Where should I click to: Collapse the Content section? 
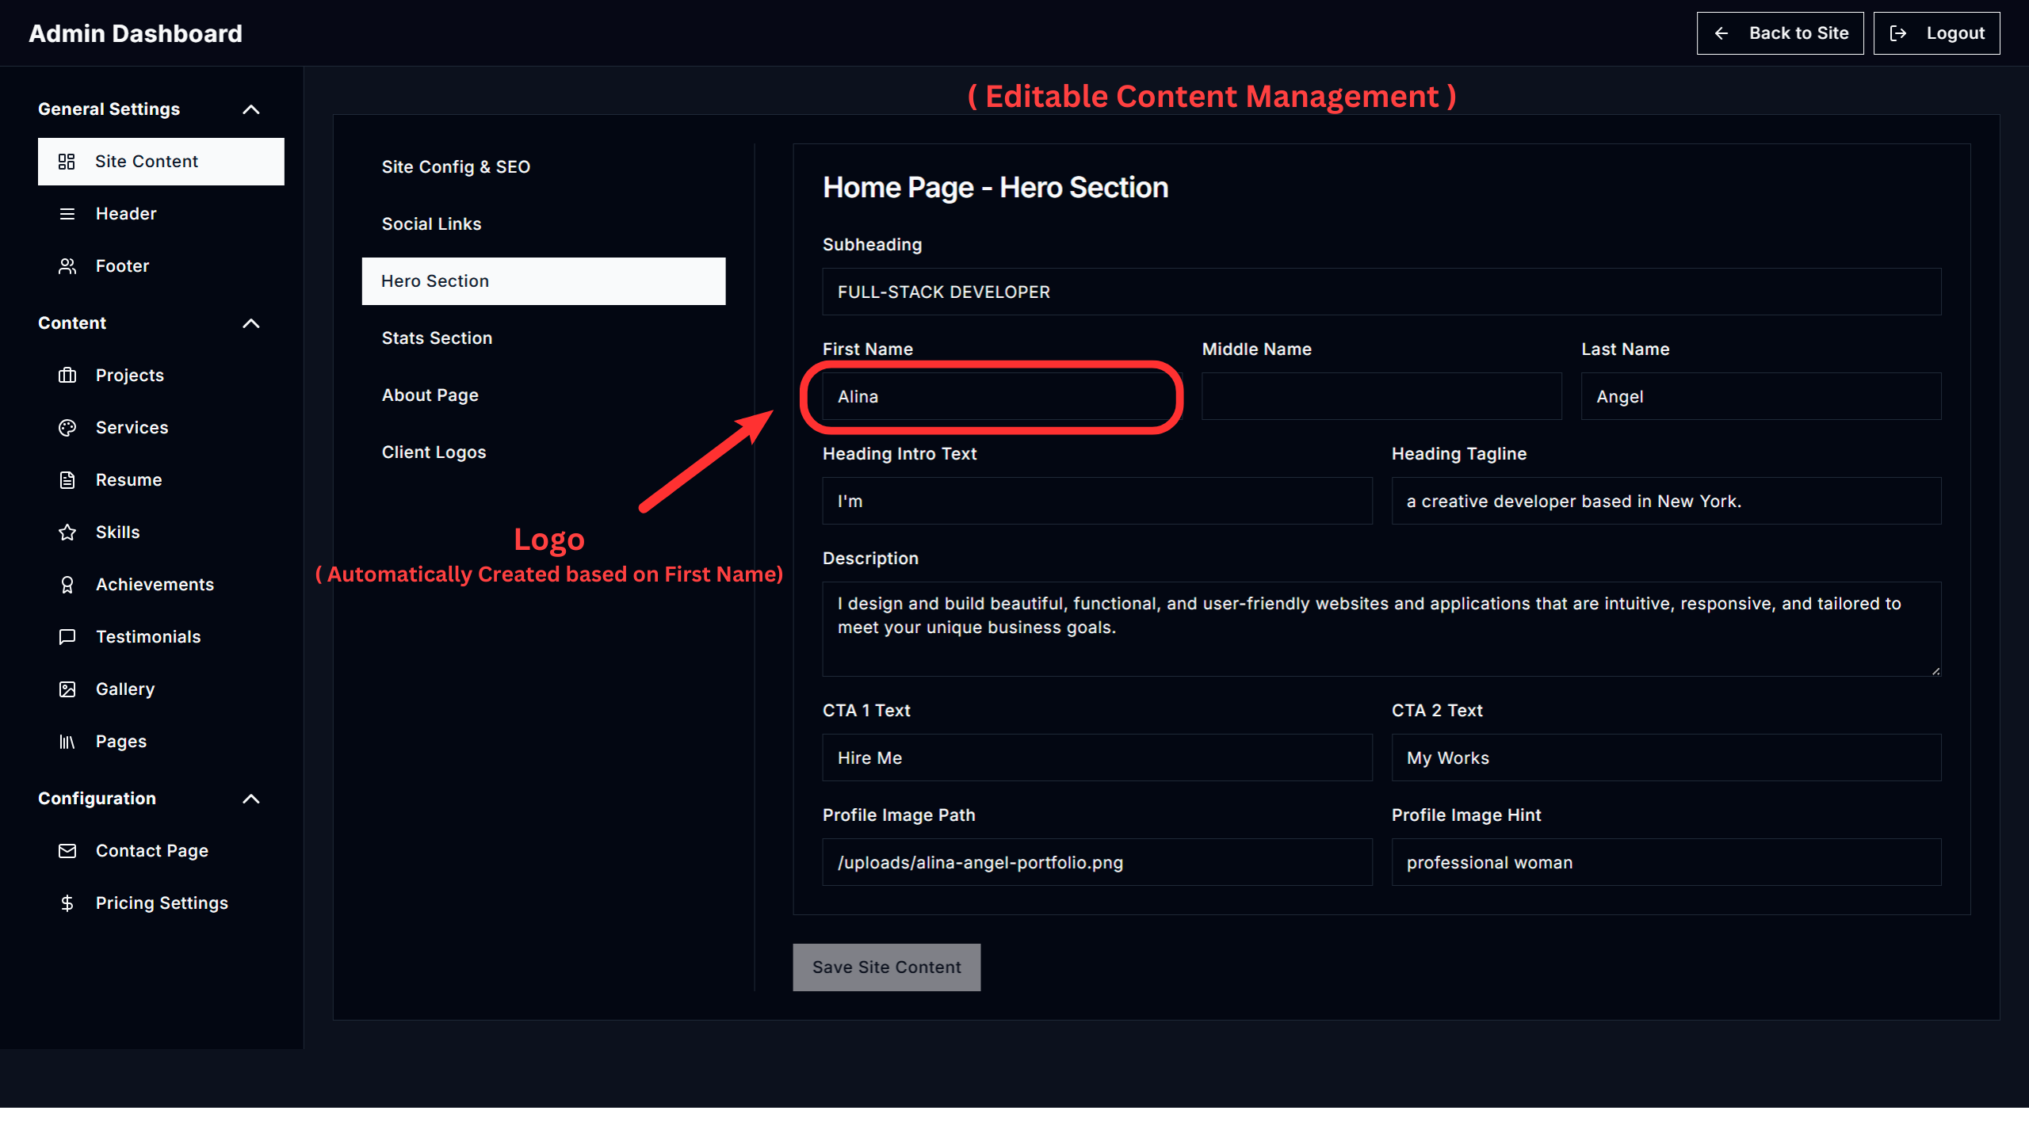[251, 323]
